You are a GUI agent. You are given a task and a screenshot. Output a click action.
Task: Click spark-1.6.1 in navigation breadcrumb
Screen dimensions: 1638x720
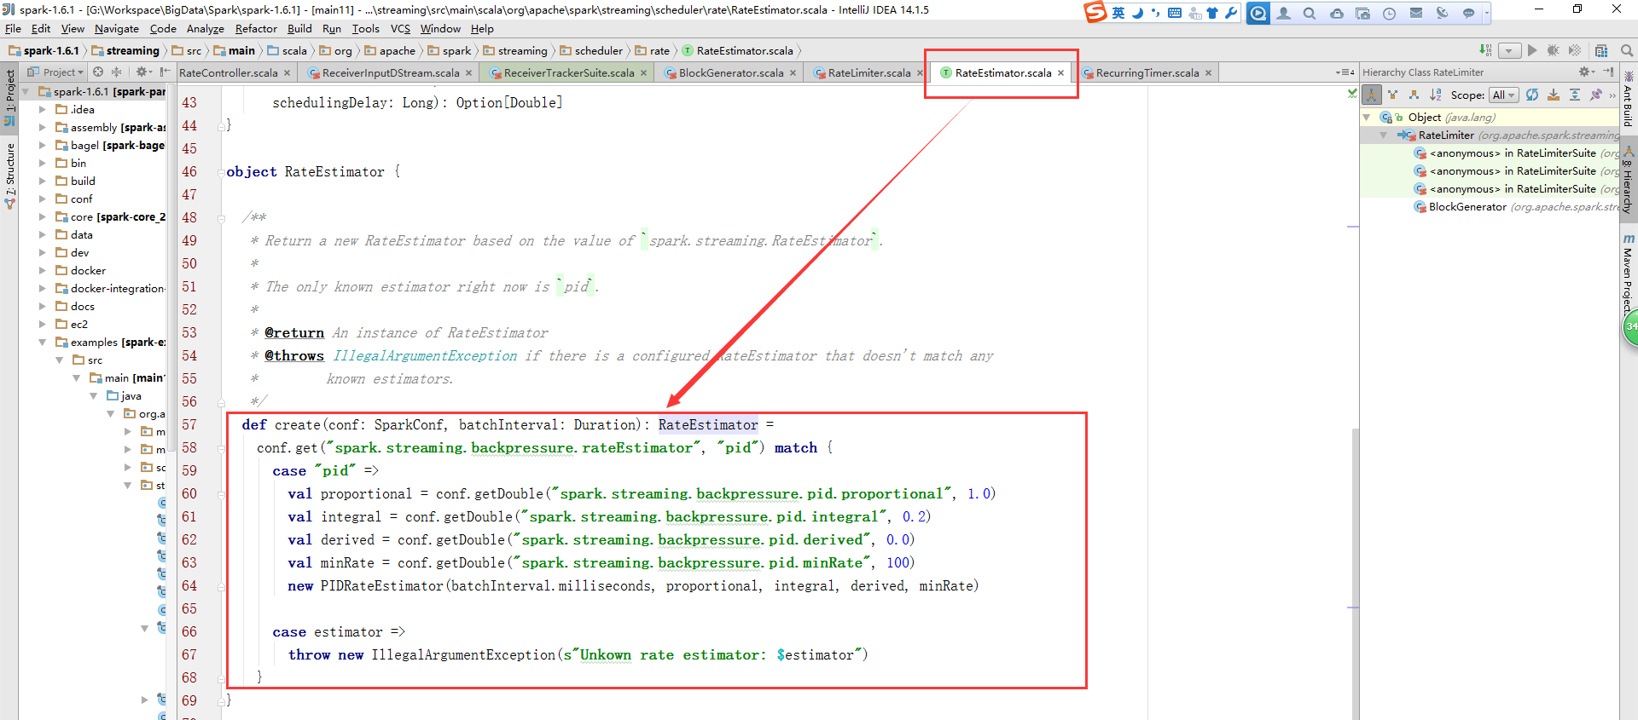pyautogui.click(x=44, y=50)
